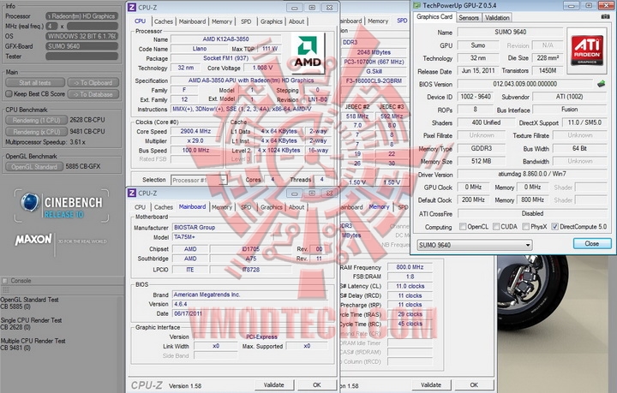Image resolution: width=617 pixels, height=393 pixels.
Task: Click Validate in CPU-Z memory window
Action: click(431, 385)
